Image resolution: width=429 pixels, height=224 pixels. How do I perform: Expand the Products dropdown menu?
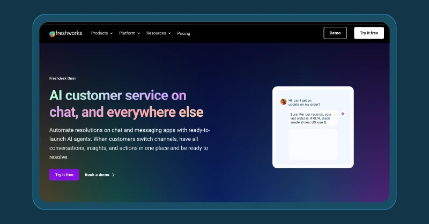(101, 33)
